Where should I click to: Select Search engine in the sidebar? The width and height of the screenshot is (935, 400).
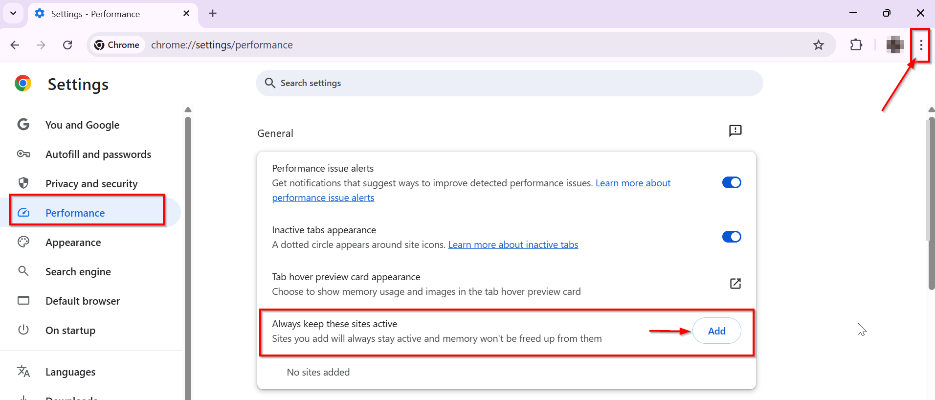[78, 272]
